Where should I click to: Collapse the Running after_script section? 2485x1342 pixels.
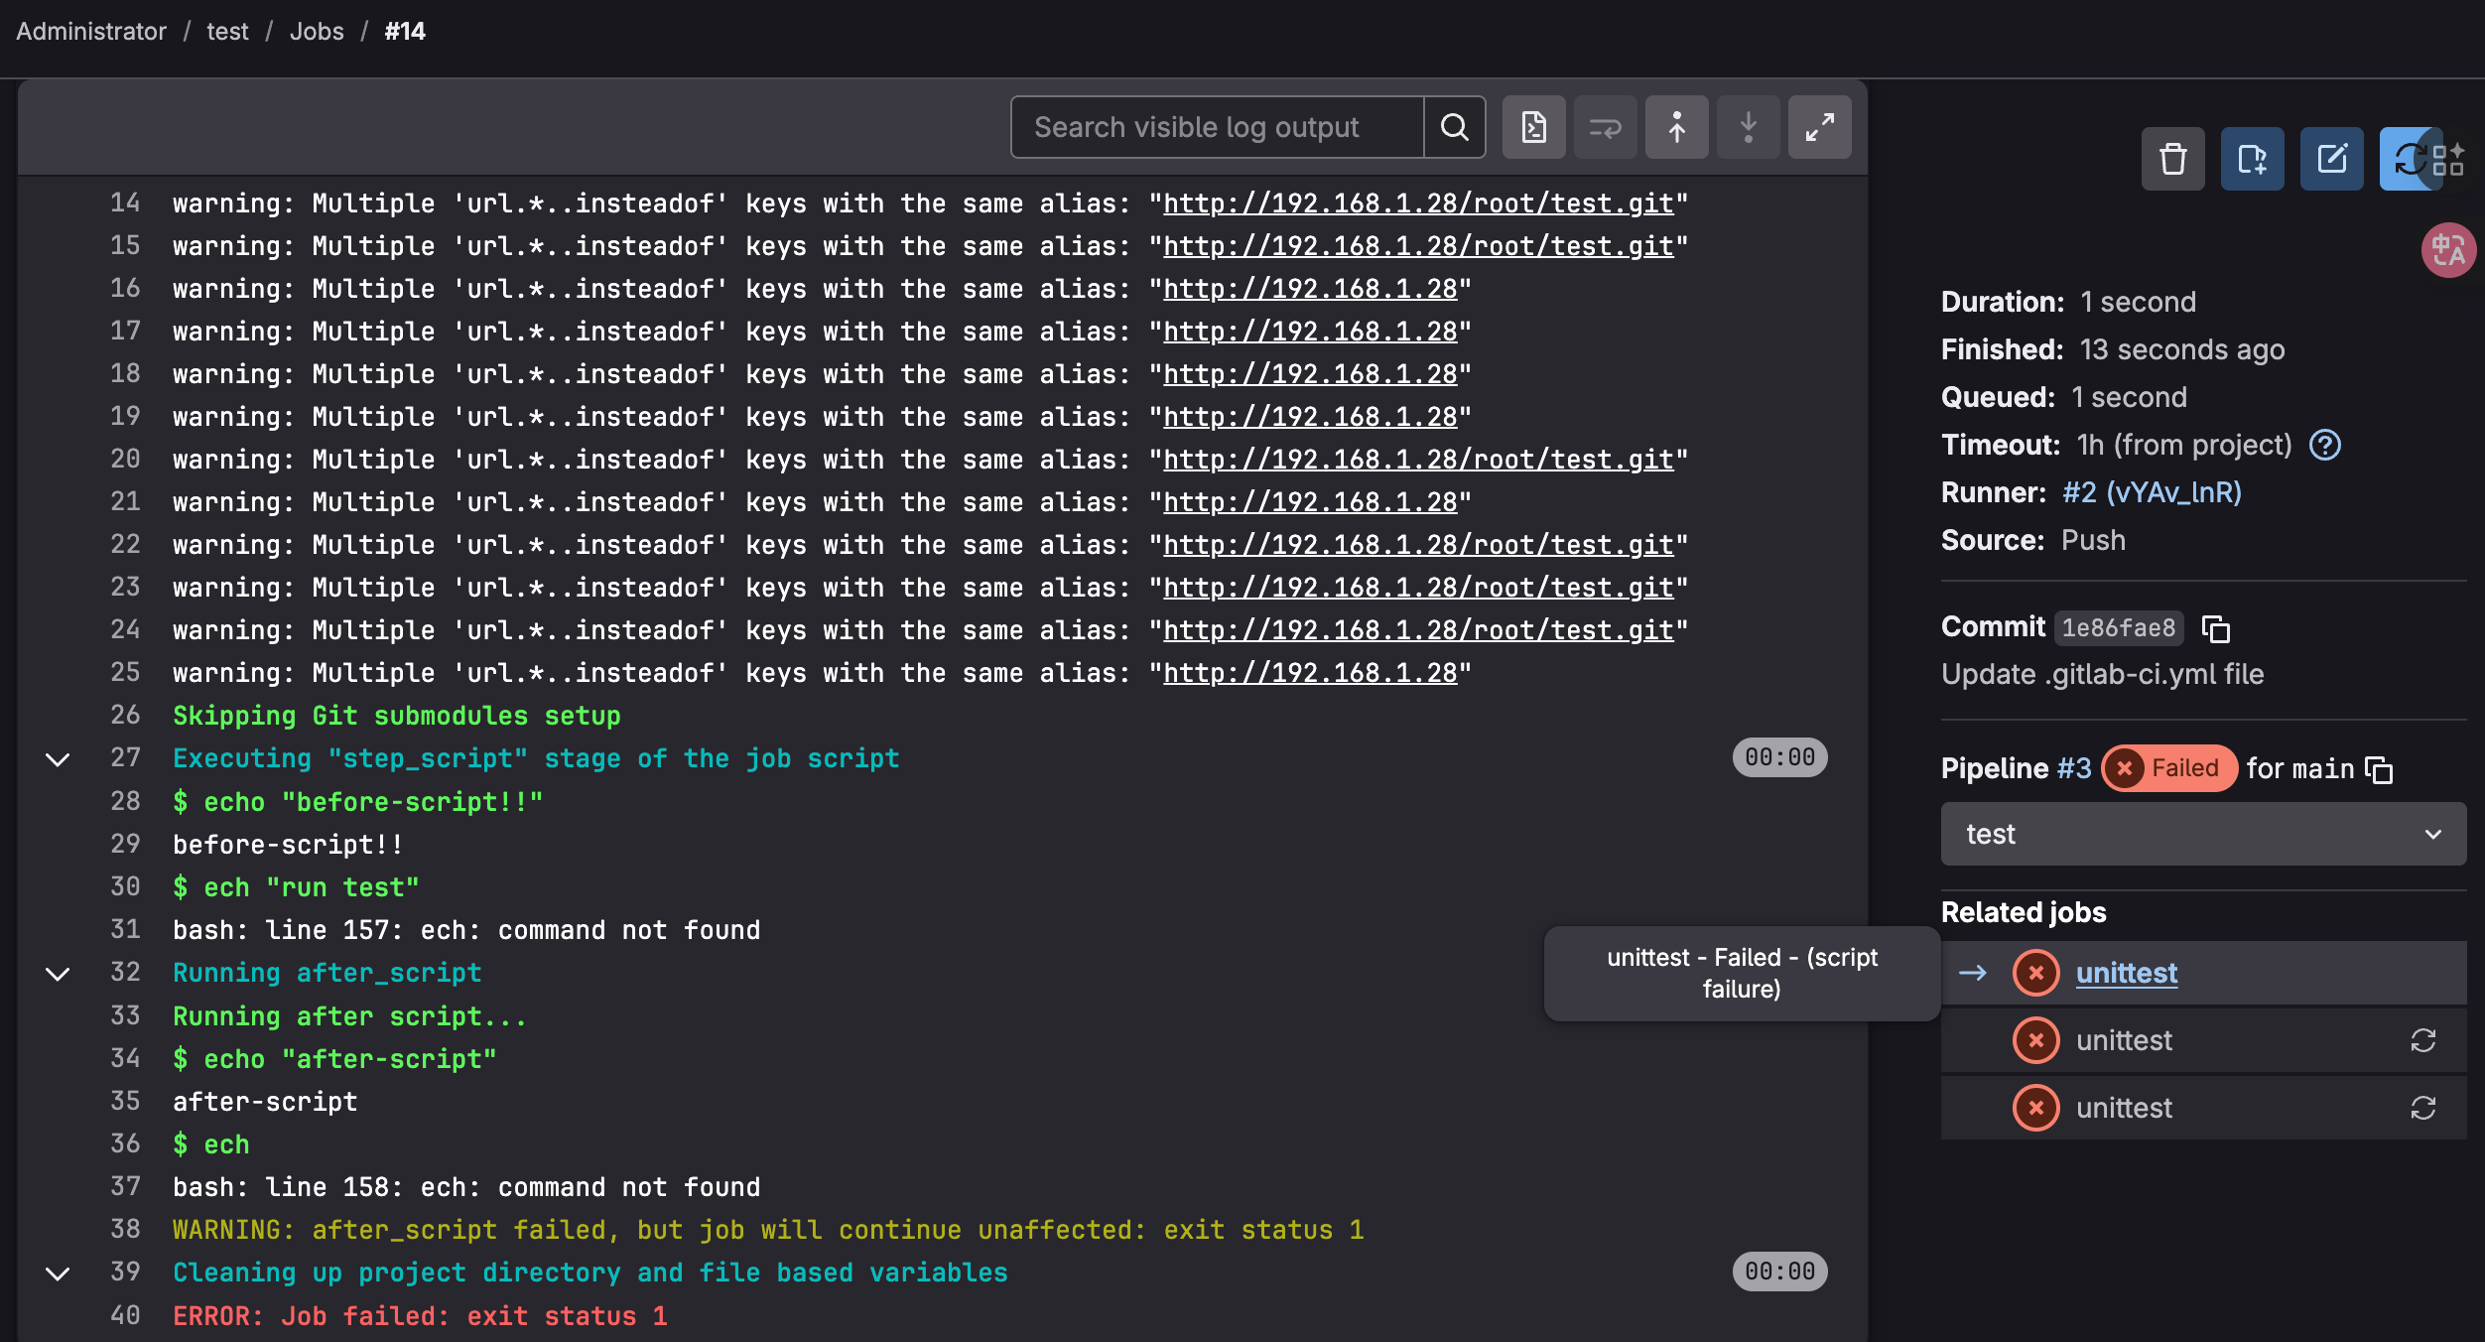click(59, 974)
